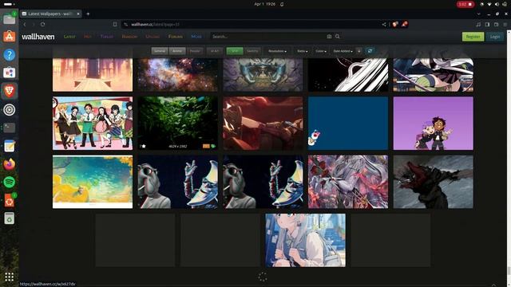Open a new tab with plus button
Image resolution: width=511 pixels, height=287 pixels.
(x=88, y=14)
